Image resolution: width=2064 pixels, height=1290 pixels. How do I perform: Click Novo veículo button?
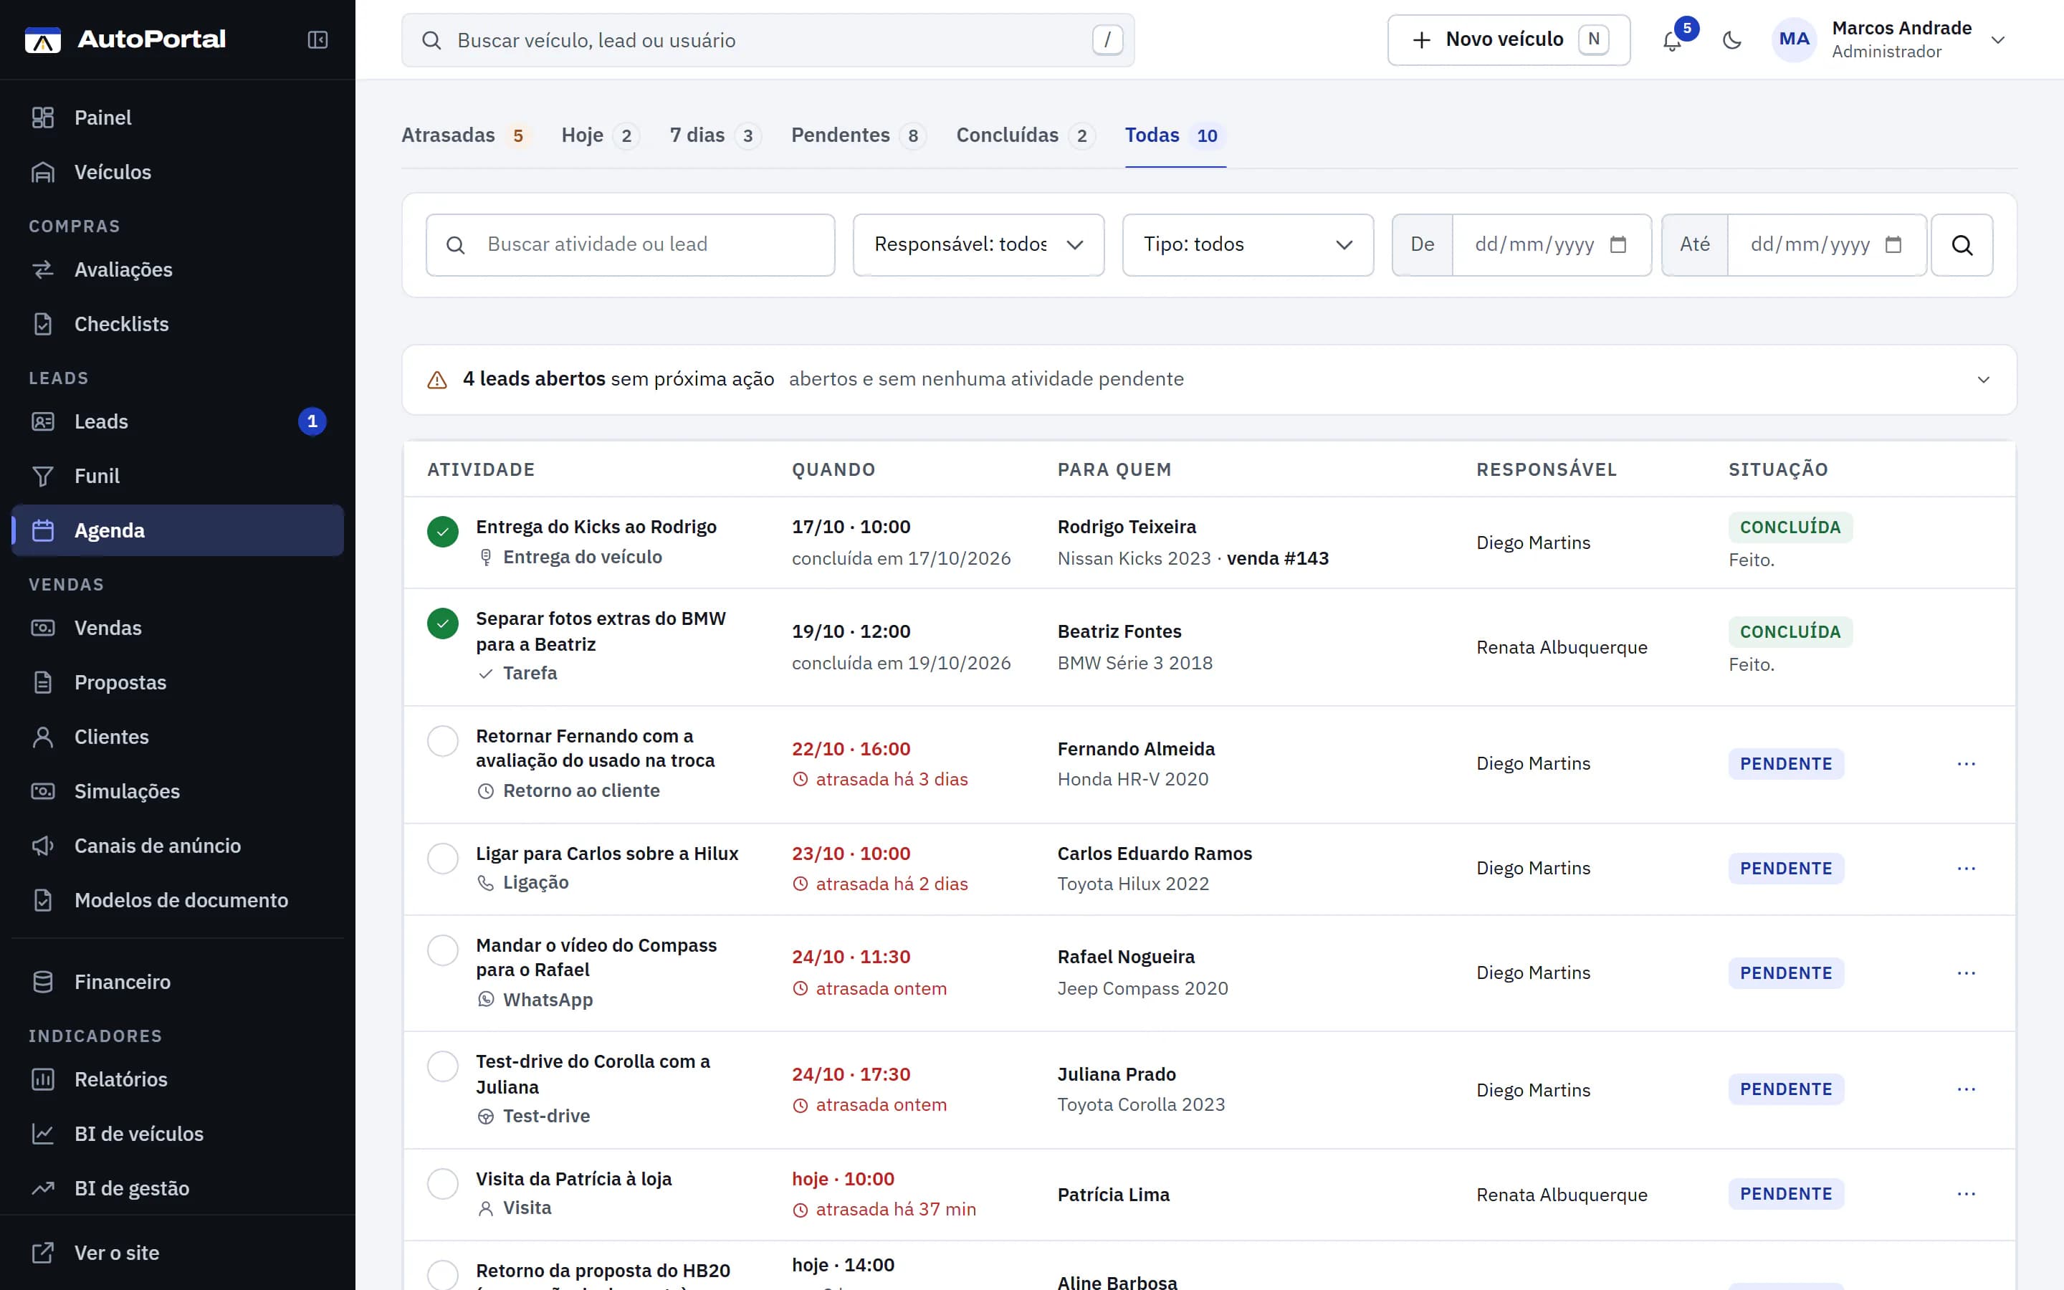point(1509,40)
